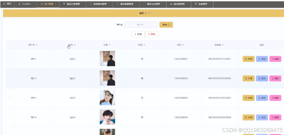Click the pink 删除 for the 用户2 row
The width and height of the screenshot is (284, 135).
(275, 78)
